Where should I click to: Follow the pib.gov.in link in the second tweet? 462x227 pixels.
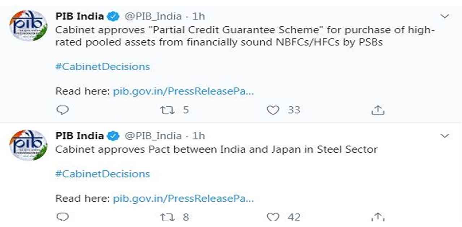(184, 198)
